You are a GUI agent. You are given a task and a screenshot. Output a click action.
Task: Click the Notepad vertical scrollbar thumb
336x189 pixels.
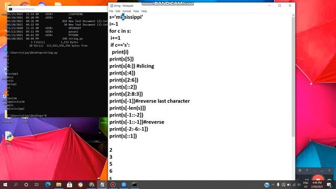click(x=293, y=77)
